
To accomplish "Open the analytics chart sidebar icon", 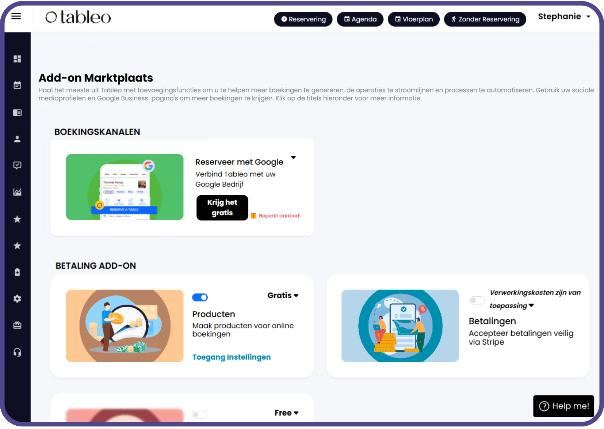I will point(17,192).
